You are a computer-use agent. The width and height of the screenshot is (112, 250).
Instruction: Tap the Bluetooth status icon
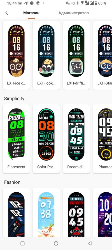pos(77,3)
